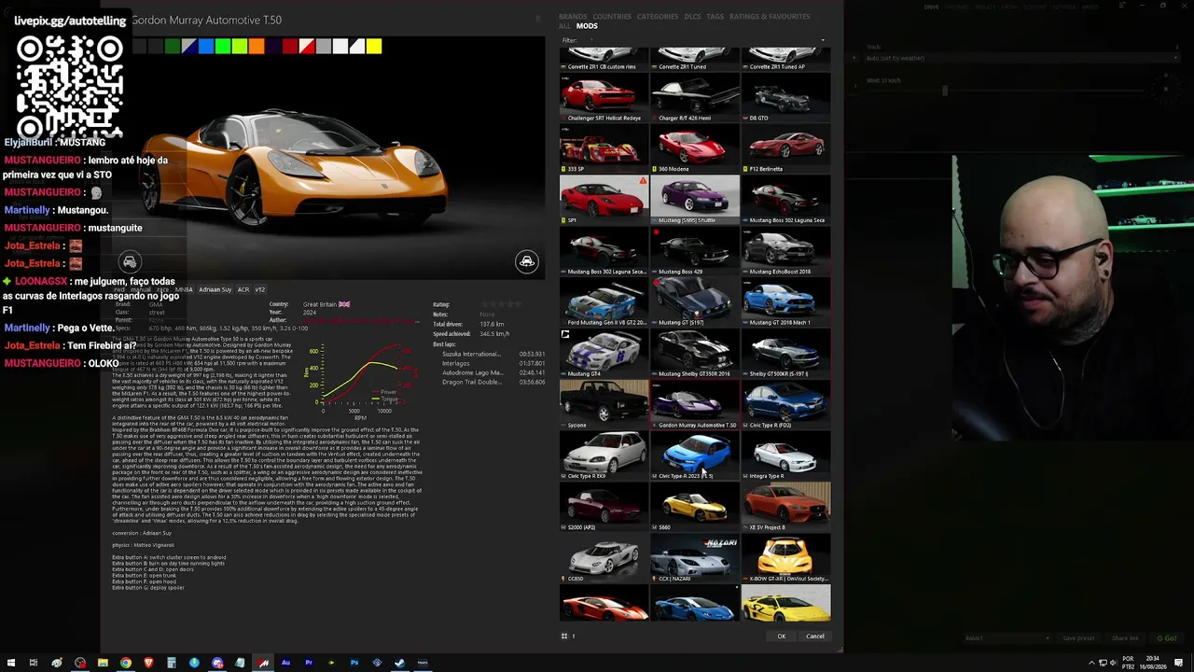Pick the XE SV Project 8 car
This screenshot has width=1194, height=672.
[x=785, y=508]
